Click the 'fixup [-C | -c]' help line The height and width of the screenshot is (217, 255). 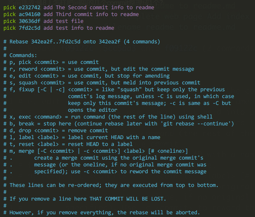114,90
